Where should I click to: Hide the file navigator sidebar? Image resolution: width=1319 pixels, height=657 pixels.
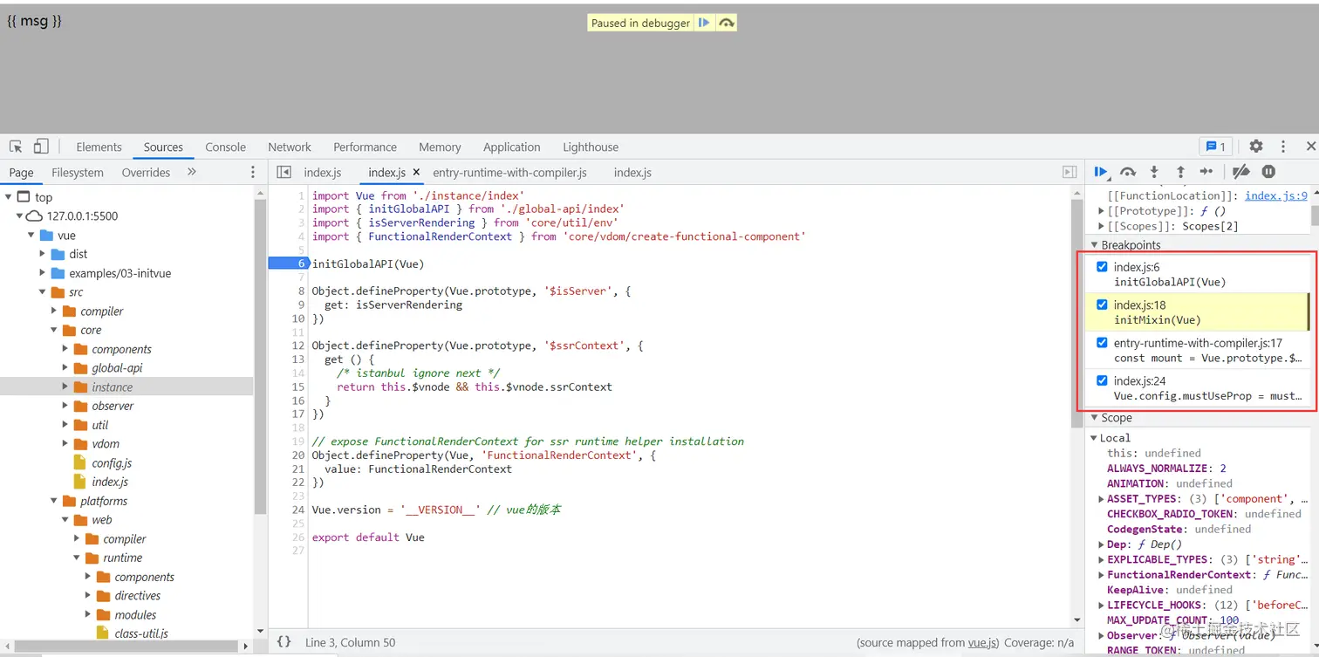tap(284, 172)
